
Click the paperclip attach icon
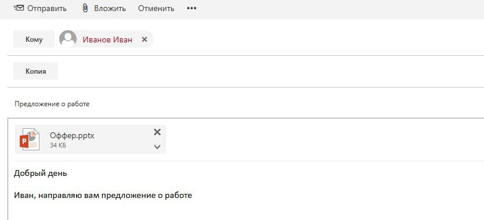(x=85, y=8)
